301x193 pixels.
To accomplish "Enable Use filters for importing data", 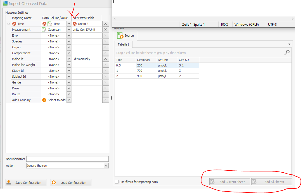I will pos(116,181).
